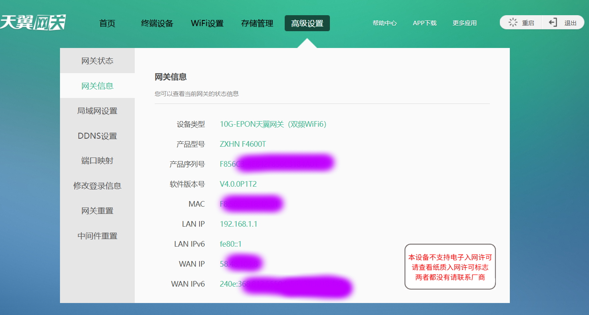Click the WAN IPv6 label
This screenshot has height=315, width=589.
[x=188, y=284]
